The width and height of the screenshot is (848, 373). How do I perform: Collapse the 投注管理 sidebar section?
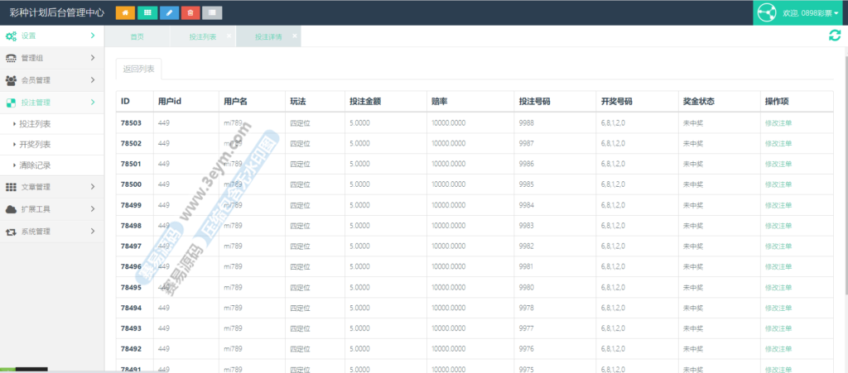51,103
